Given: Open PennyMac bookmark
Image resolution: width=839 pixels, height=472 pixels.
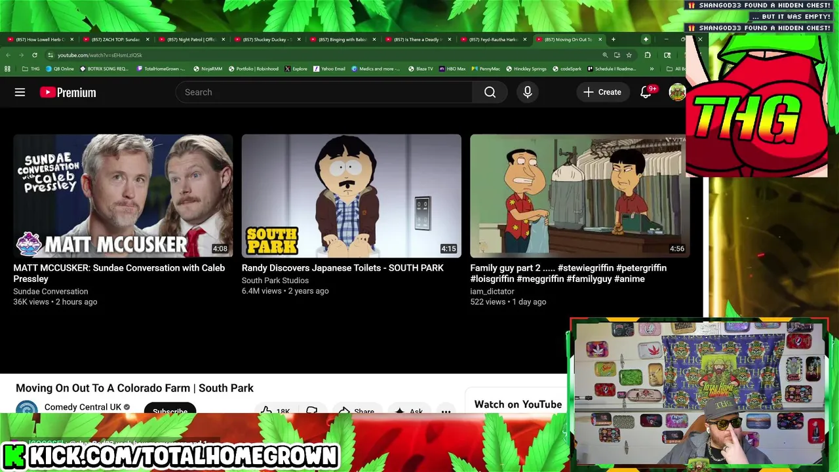Looking at the screenshot, I should pos(486,69).
